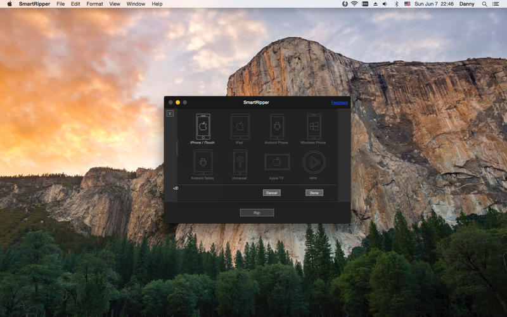Start ripping with the Rip button
The image size is (507, 317).
257,212
